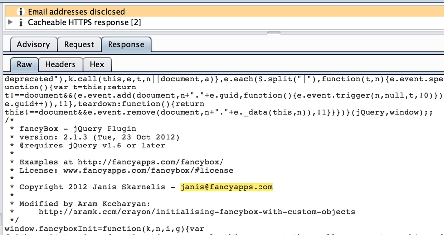Click the aramk.com crayon URL line
The width and height of the screenshot is (444, 235).
point(196,212)
